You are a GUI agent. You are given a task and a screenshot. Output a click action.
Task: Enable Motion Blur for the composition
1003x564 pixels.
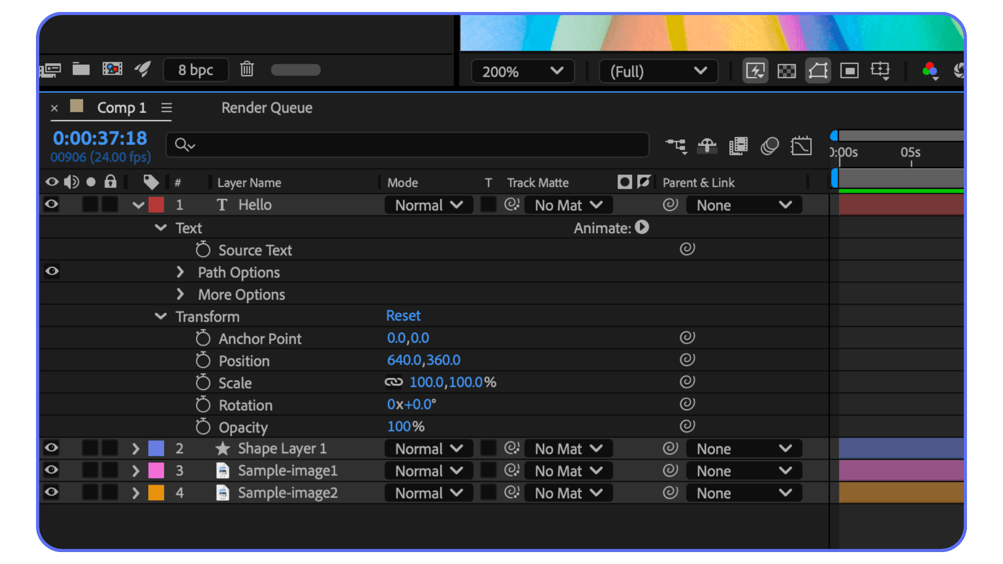click(769, 146)
